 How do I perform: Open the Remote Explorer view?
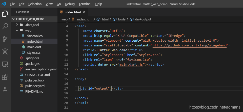(5, 64)
